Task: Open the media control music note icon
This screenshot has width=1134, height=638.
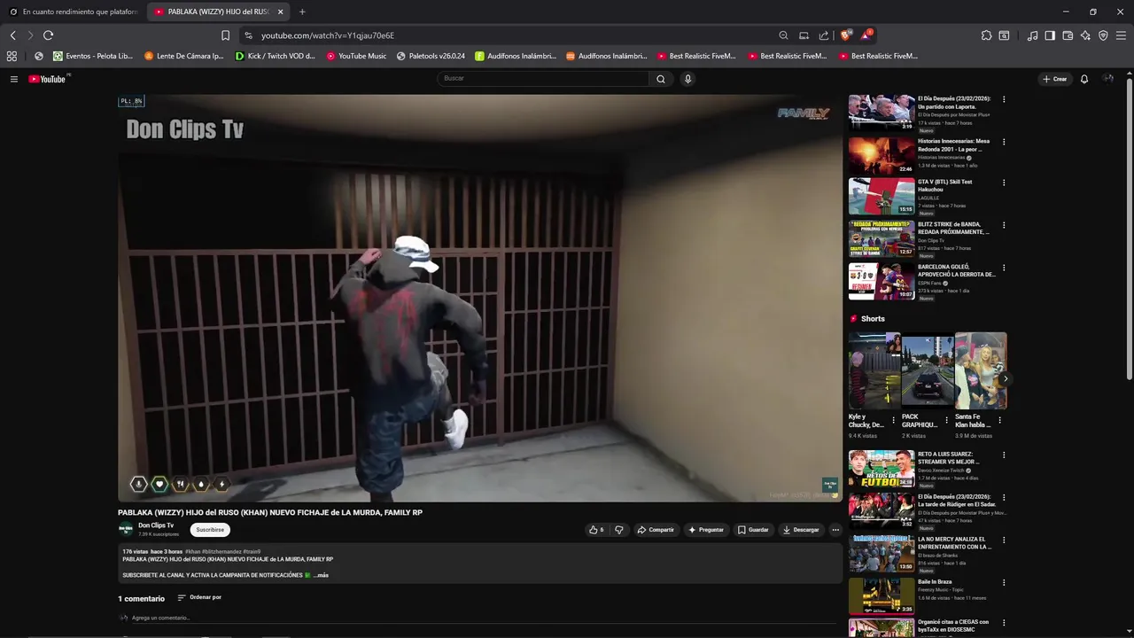Action: pos(1032,35)
